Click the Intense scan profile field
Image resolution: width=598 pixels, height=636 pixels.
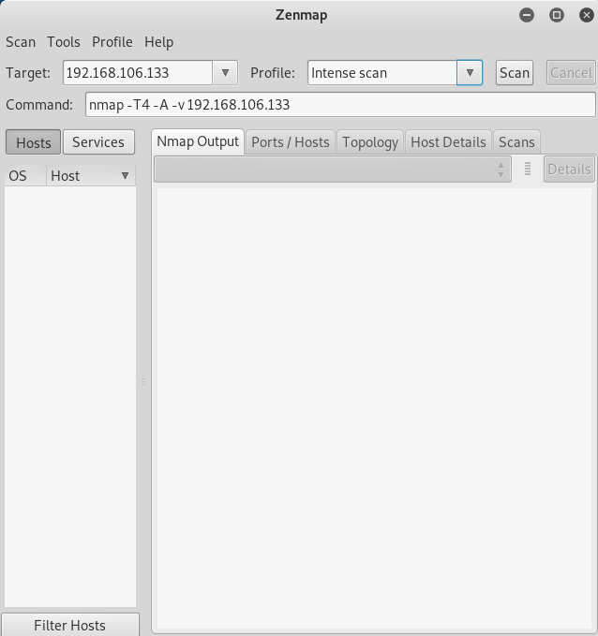(x=382, y=73)
